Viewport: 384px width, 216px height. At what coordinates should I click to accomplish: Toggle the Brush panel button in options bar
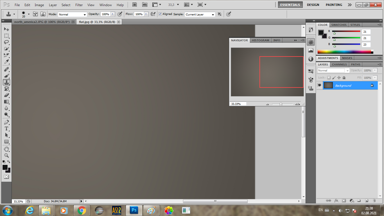[35, 14]
